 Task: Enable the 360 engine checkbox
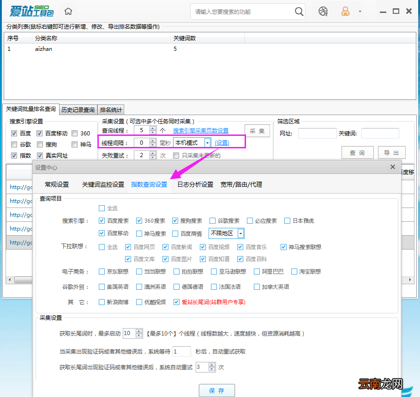coord(75,133)
